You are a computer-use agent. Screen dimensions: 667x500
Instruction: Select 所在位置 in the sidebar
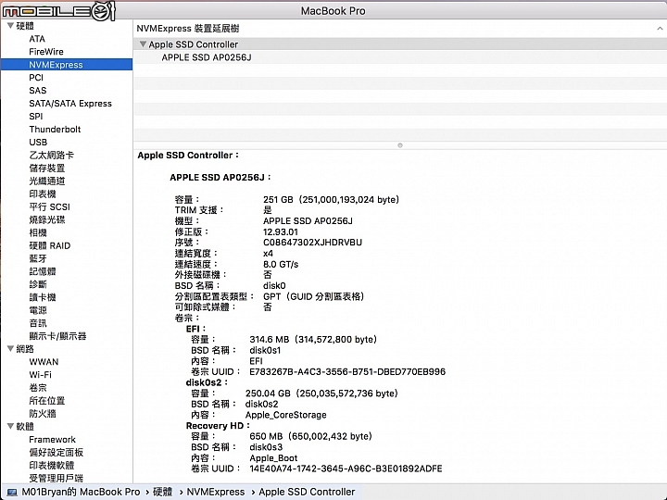pyautogui.click(x=47, y=401)
